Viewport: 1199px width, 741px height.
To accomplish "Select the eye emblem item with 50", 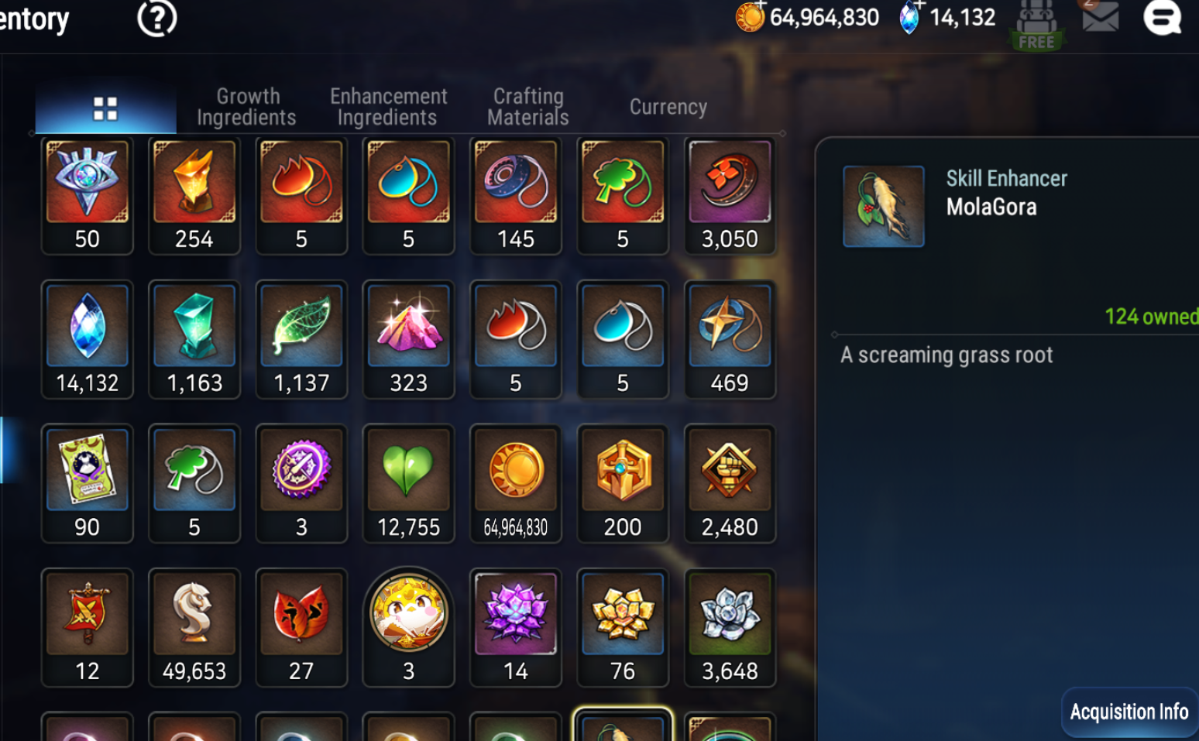I will pyautogui.click(x=87, y=196).
